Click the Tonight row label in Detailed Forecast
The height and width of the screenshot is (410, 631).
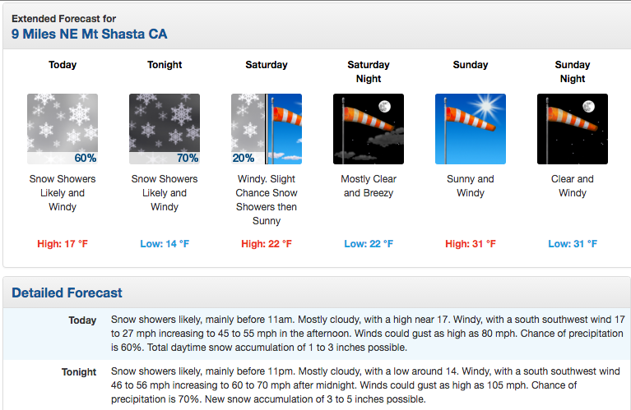click(x=79, y=372)
